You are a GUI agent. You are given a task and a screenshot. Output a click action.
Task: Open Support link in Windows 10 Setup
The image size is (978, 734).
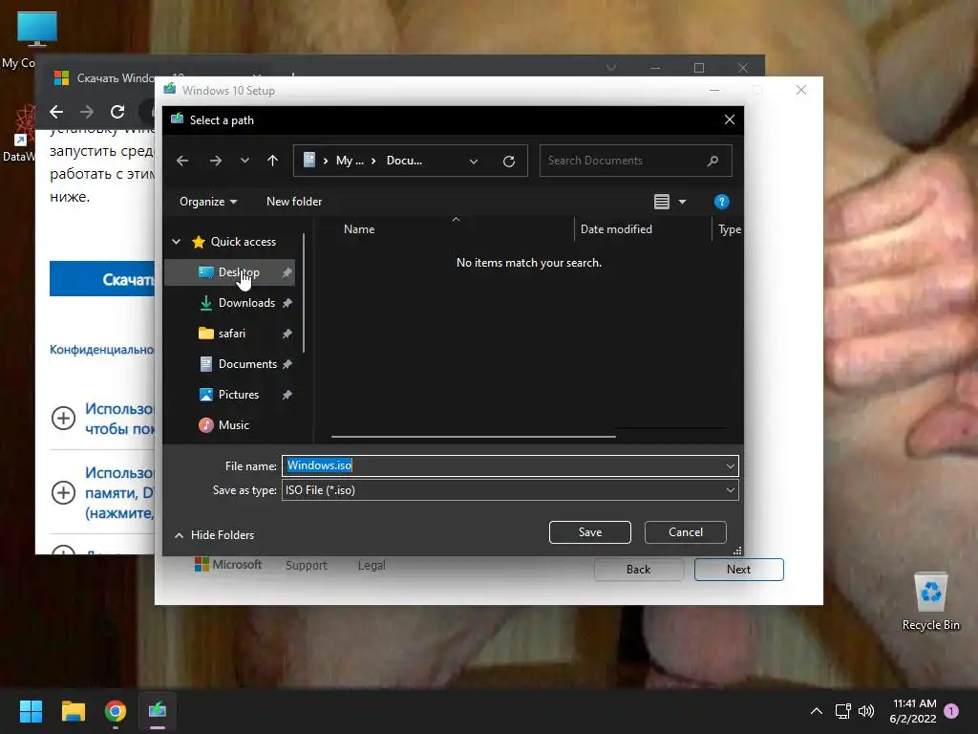(x=307, y=566)
